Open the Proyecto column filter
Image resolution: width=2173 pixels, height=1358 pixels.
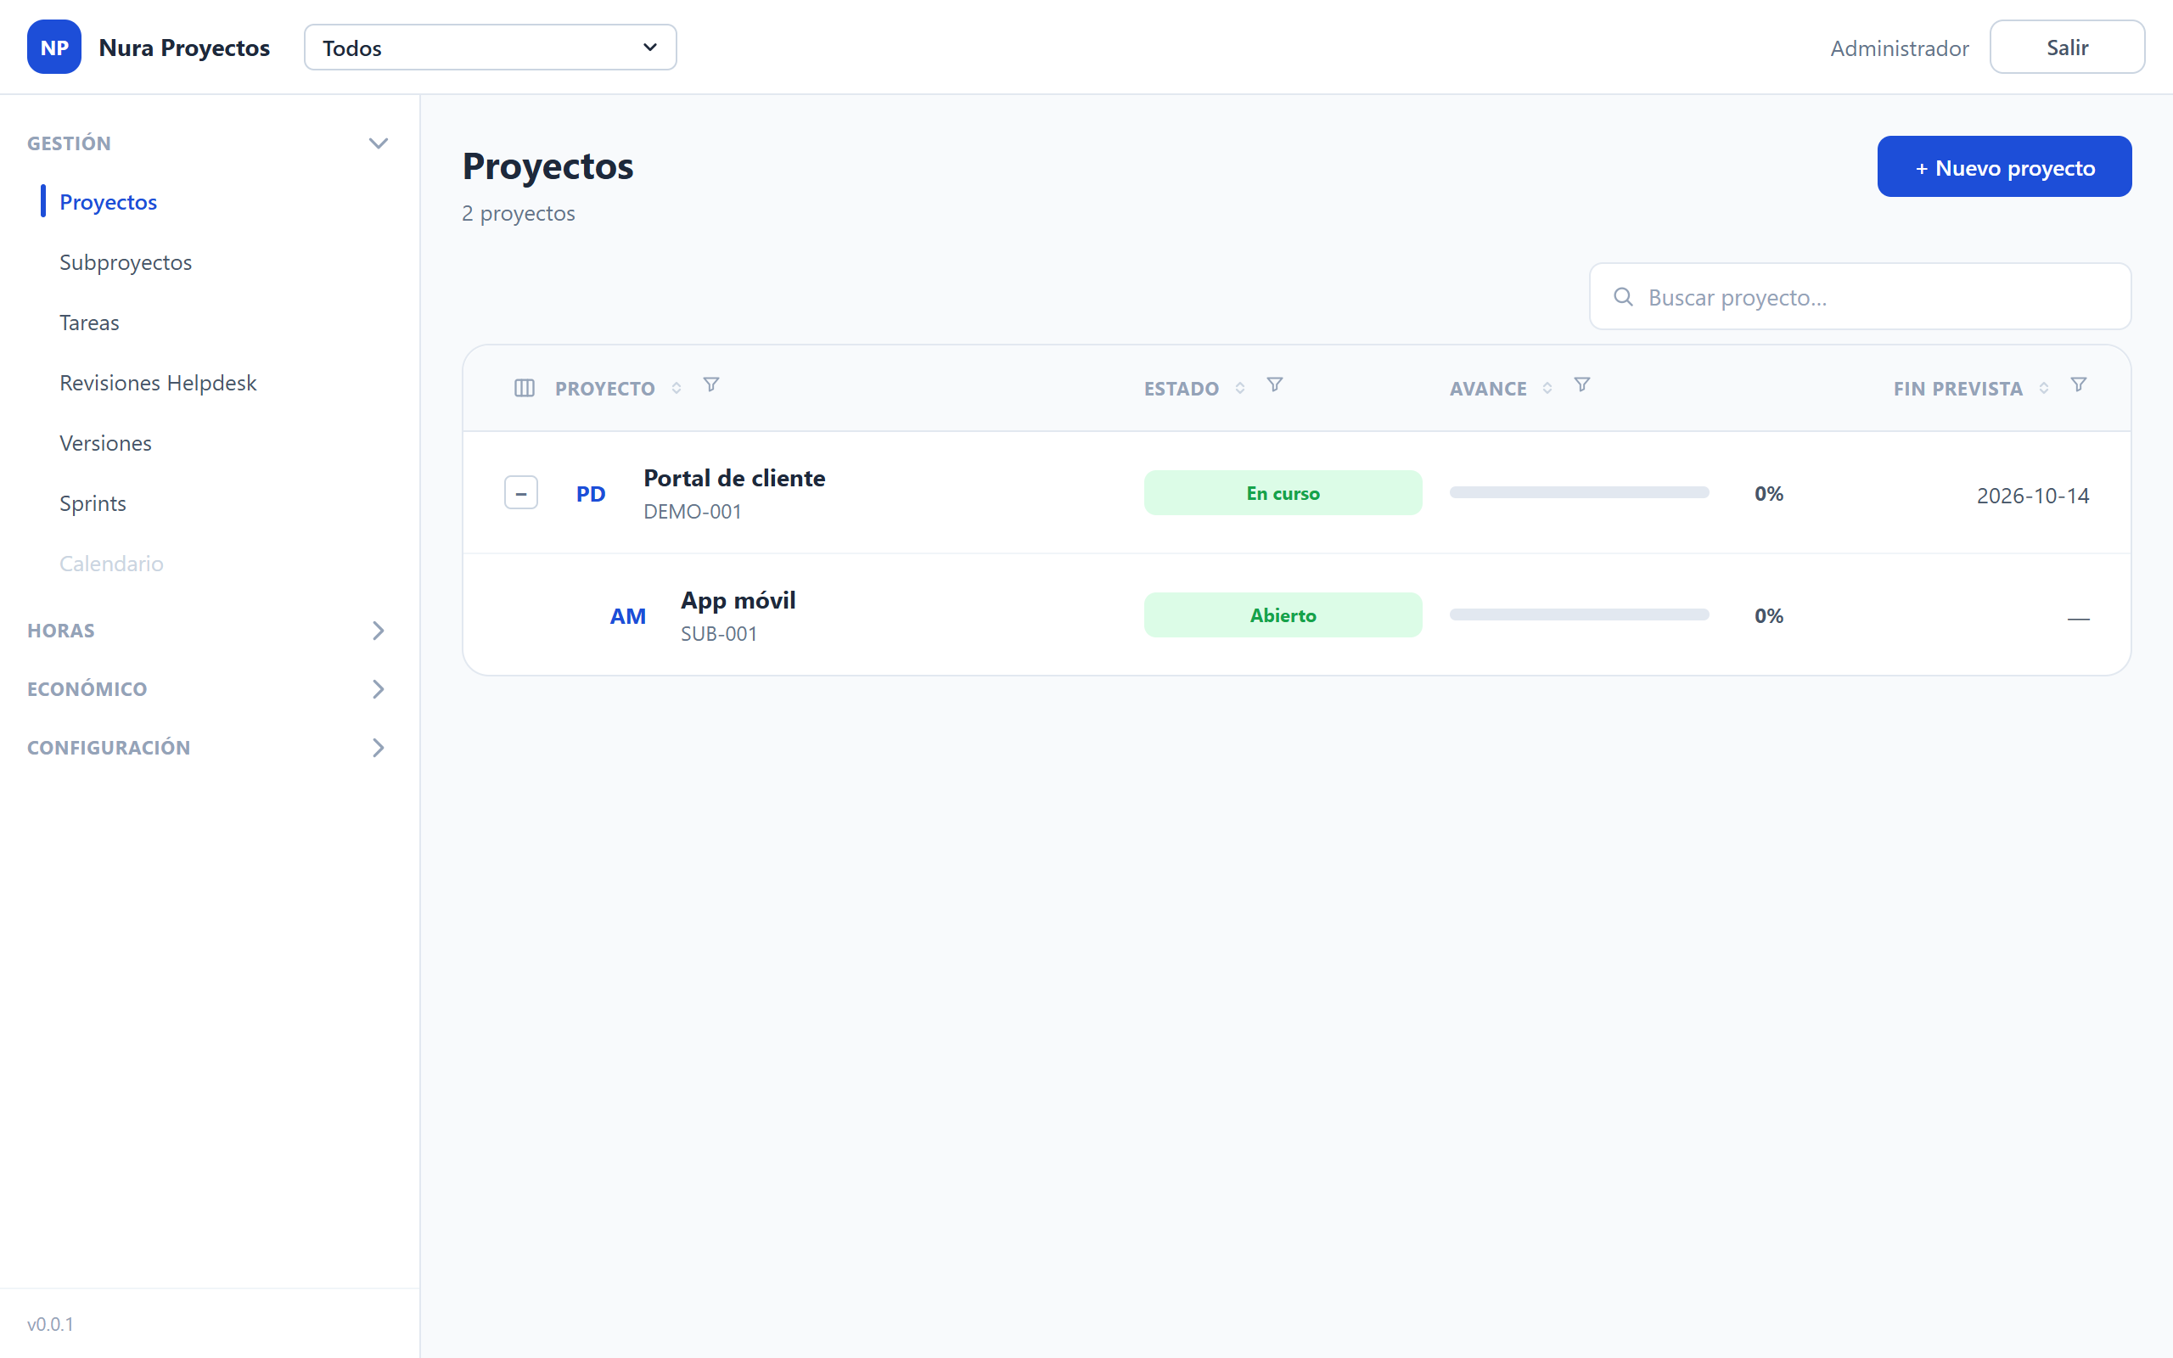[x=711, y=385]
